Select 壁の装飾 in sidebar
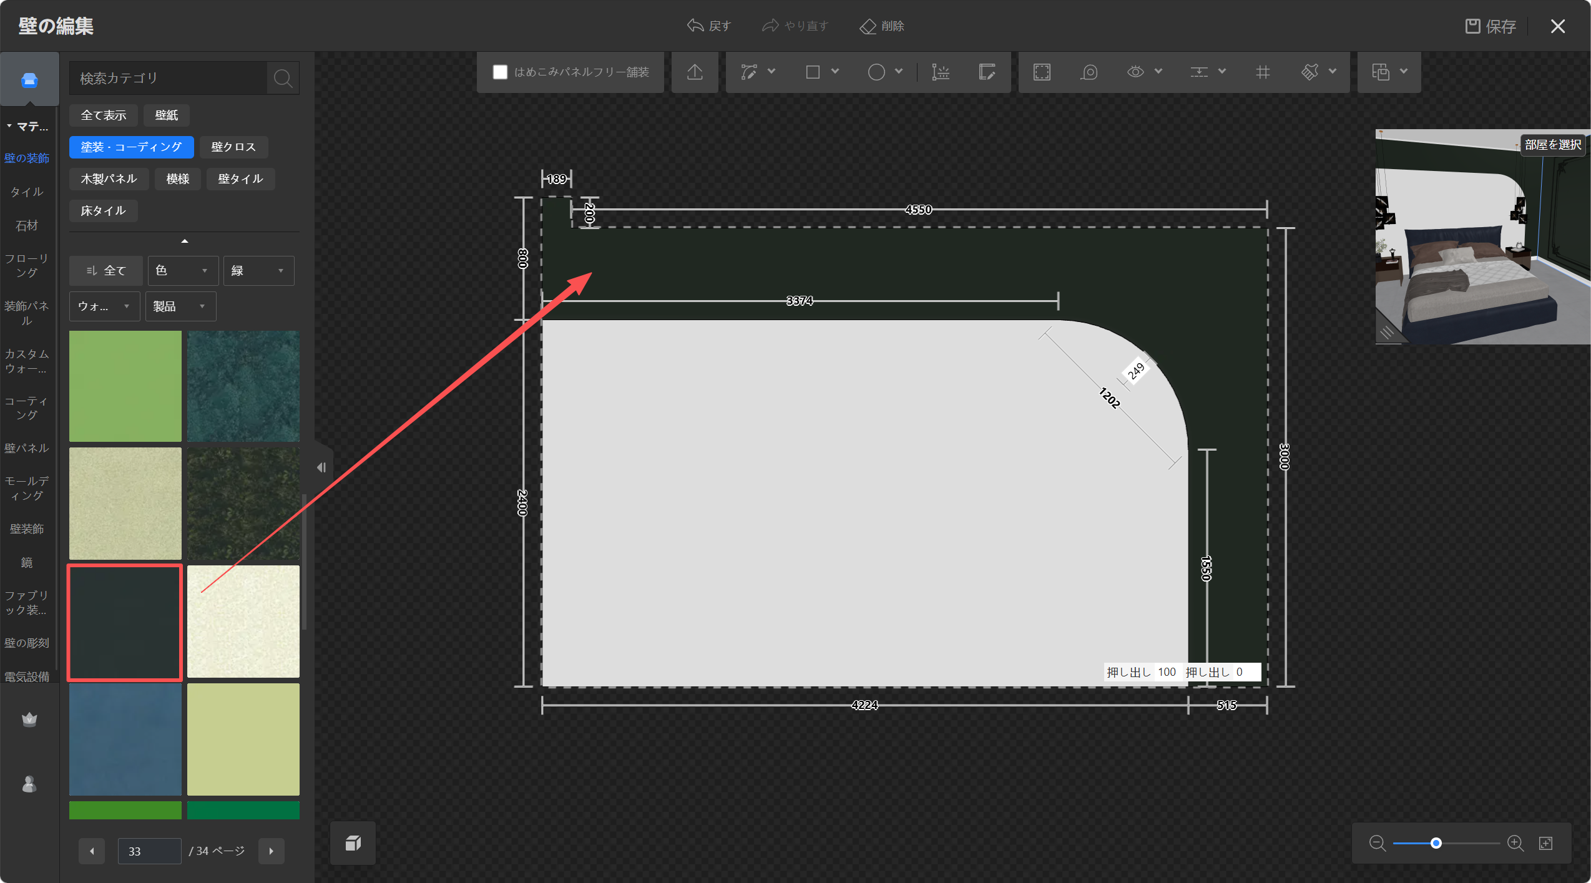This screenshot has height=883, width=1591. pos(27,159)
